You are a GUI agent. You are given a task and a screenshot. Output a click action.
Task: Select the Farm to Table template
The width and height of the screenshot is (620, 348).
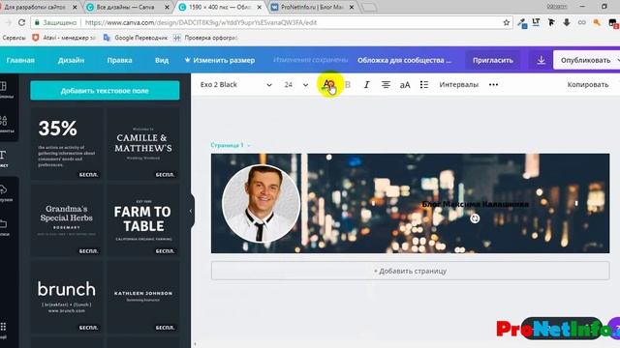142,220
